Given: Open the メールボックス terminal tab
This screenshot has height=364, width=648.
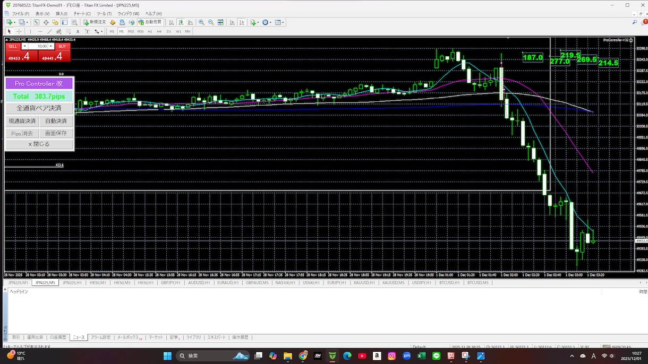Looking at the screenshot, I should pyautogui.click(x=129, y=337).
